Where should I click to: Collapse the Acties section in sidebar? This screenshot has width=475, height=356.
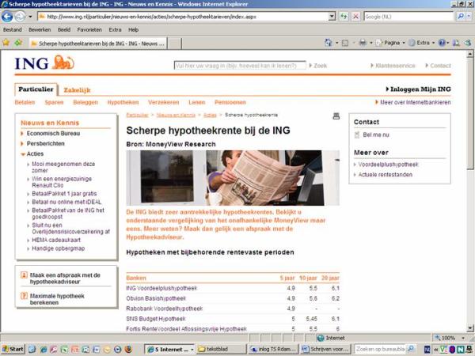pos(23,154)
